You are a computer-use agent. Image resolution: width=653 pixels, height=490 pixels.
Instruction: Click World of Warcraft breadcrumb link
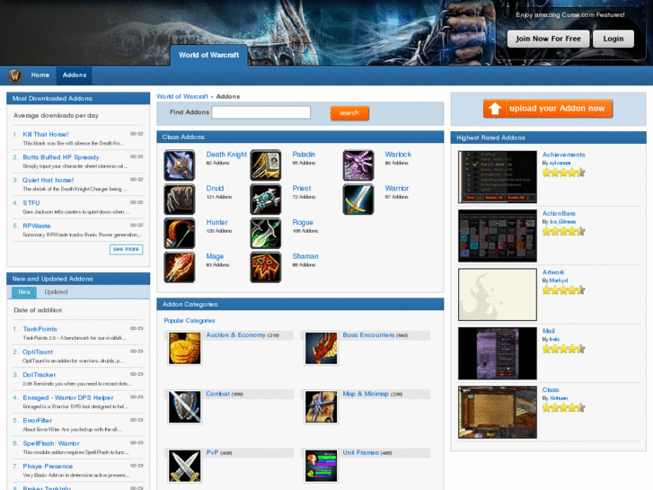[182, 96]
